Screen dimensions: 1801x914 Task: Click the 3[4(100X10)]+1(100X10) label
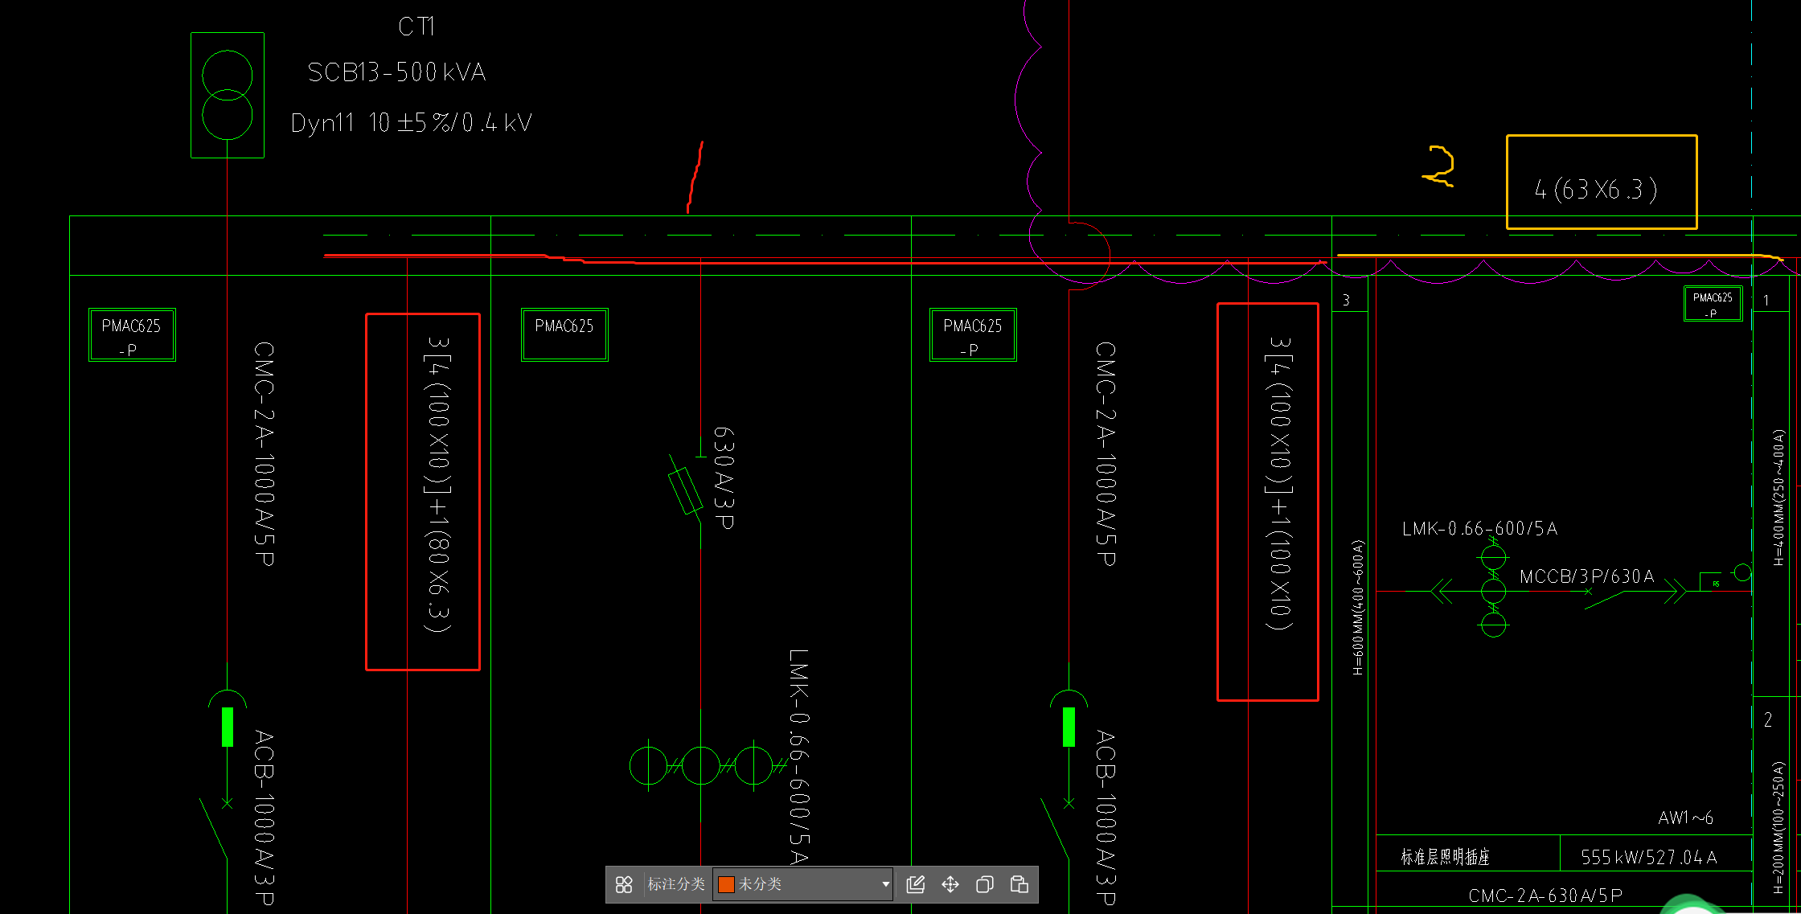(x=1280, y=483)
